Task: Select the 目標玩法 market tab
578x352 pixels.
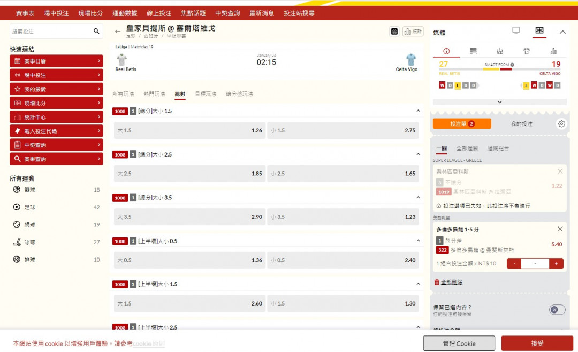Action: (206, 94)
